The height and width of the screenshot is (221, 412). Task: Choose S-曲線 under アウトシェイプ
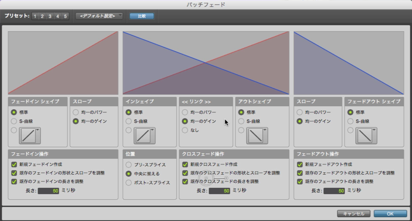point(241,121)
